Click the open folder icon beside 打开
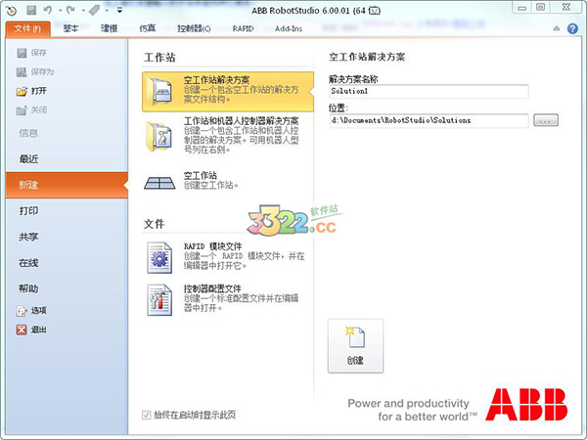This screenshot has height=440, width=587. [x=22, y=91]
